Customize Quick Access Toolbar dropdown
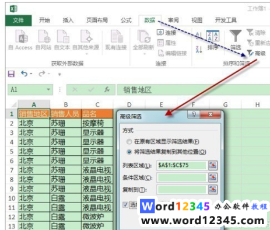The height and width of the screenshot is (230, 270). (x=59, y=74)
